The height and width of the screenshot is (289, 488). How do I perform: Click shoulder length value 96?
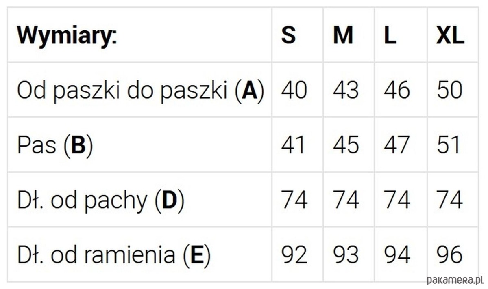[450, 254]
